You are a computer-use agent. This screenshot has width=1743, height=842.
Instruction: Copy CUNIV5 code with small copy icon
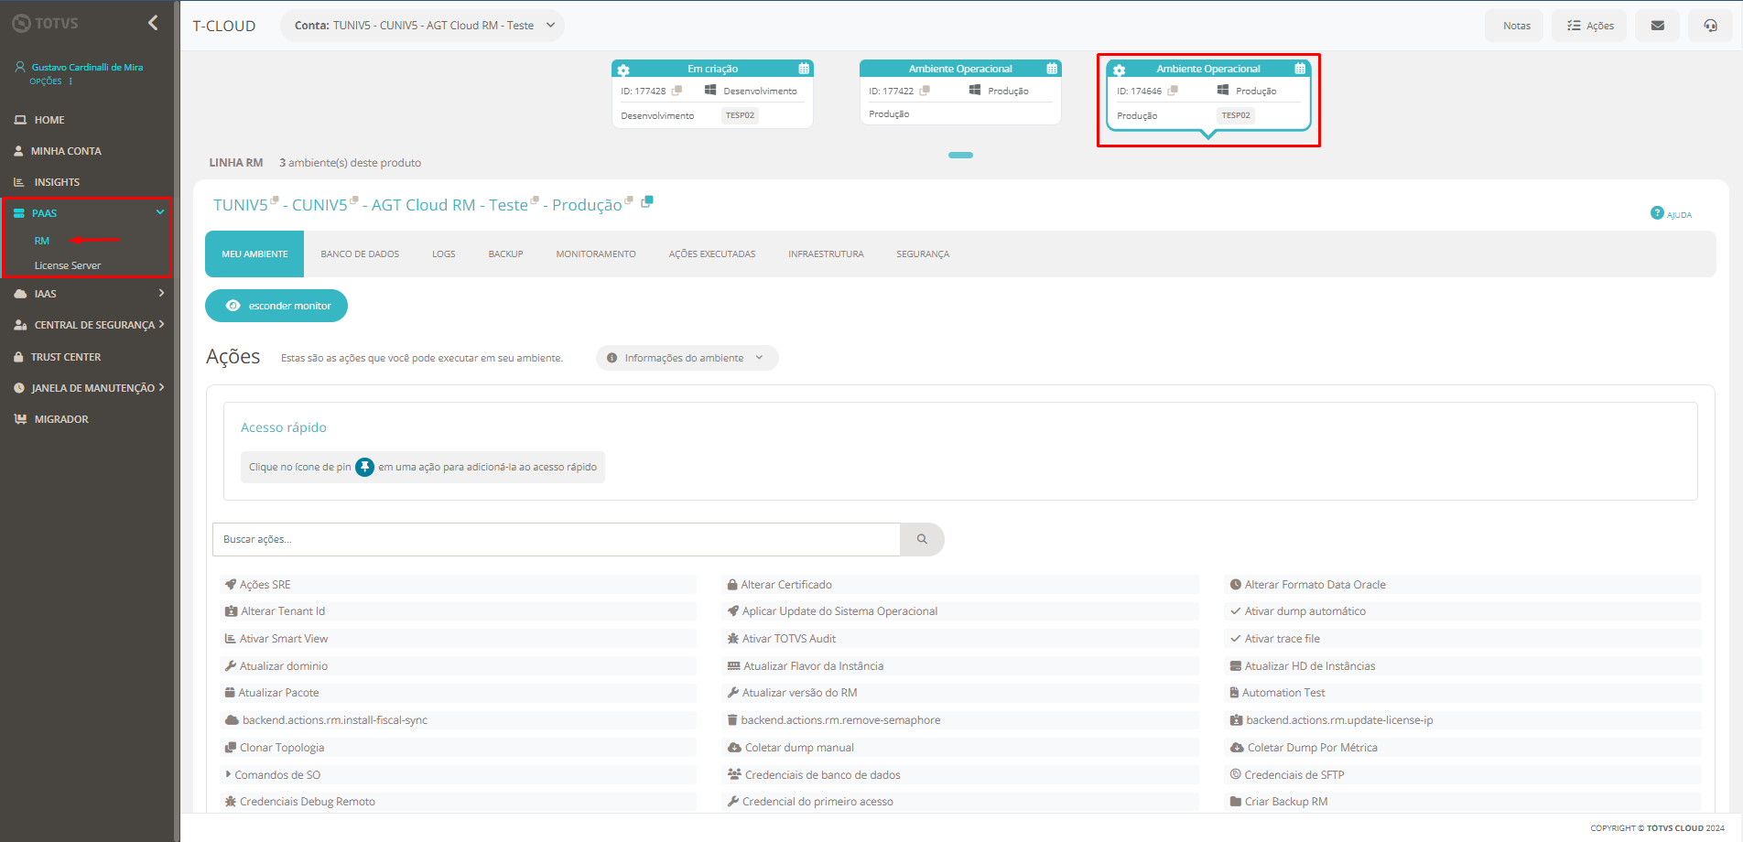click(x=354, y=200)
